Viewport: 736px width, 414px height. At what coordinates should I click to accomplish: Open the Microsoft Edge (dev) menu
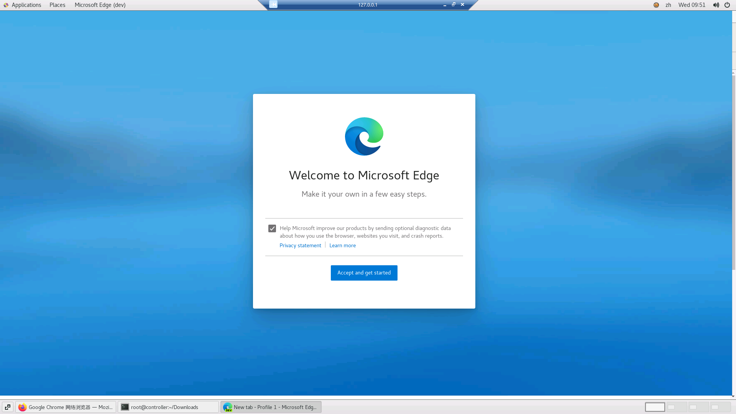coord(100,5)
